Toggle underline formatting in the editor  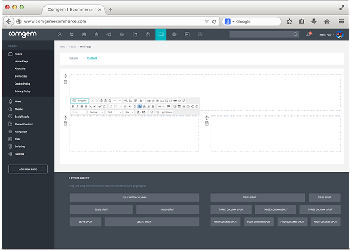(82, 106)
